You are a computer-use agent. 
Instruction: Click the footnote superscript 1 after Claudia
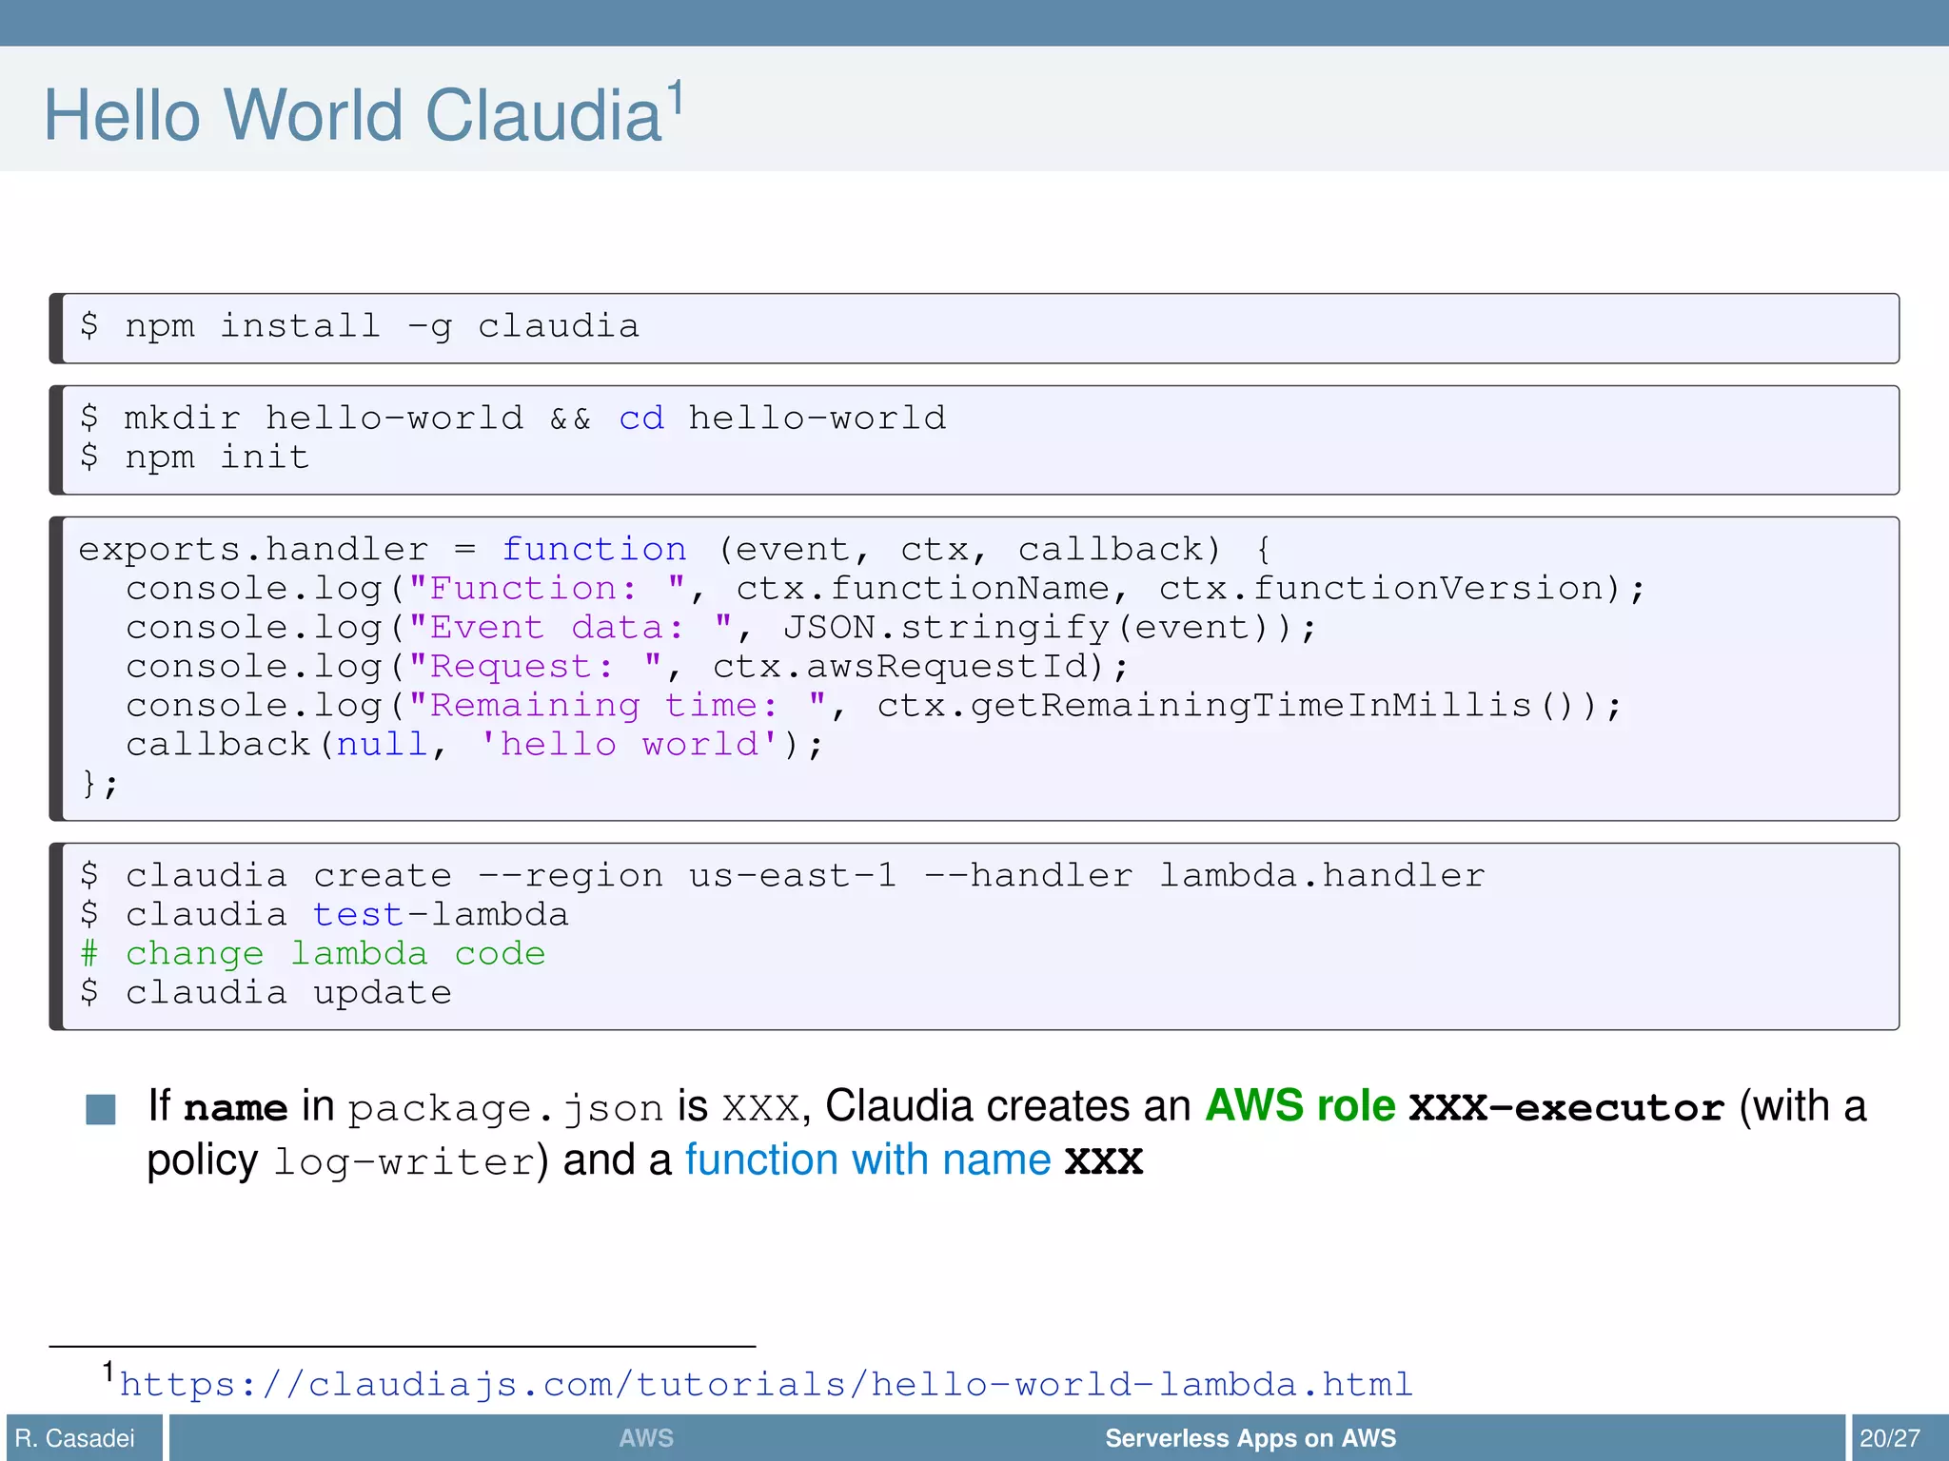point(675,97)
